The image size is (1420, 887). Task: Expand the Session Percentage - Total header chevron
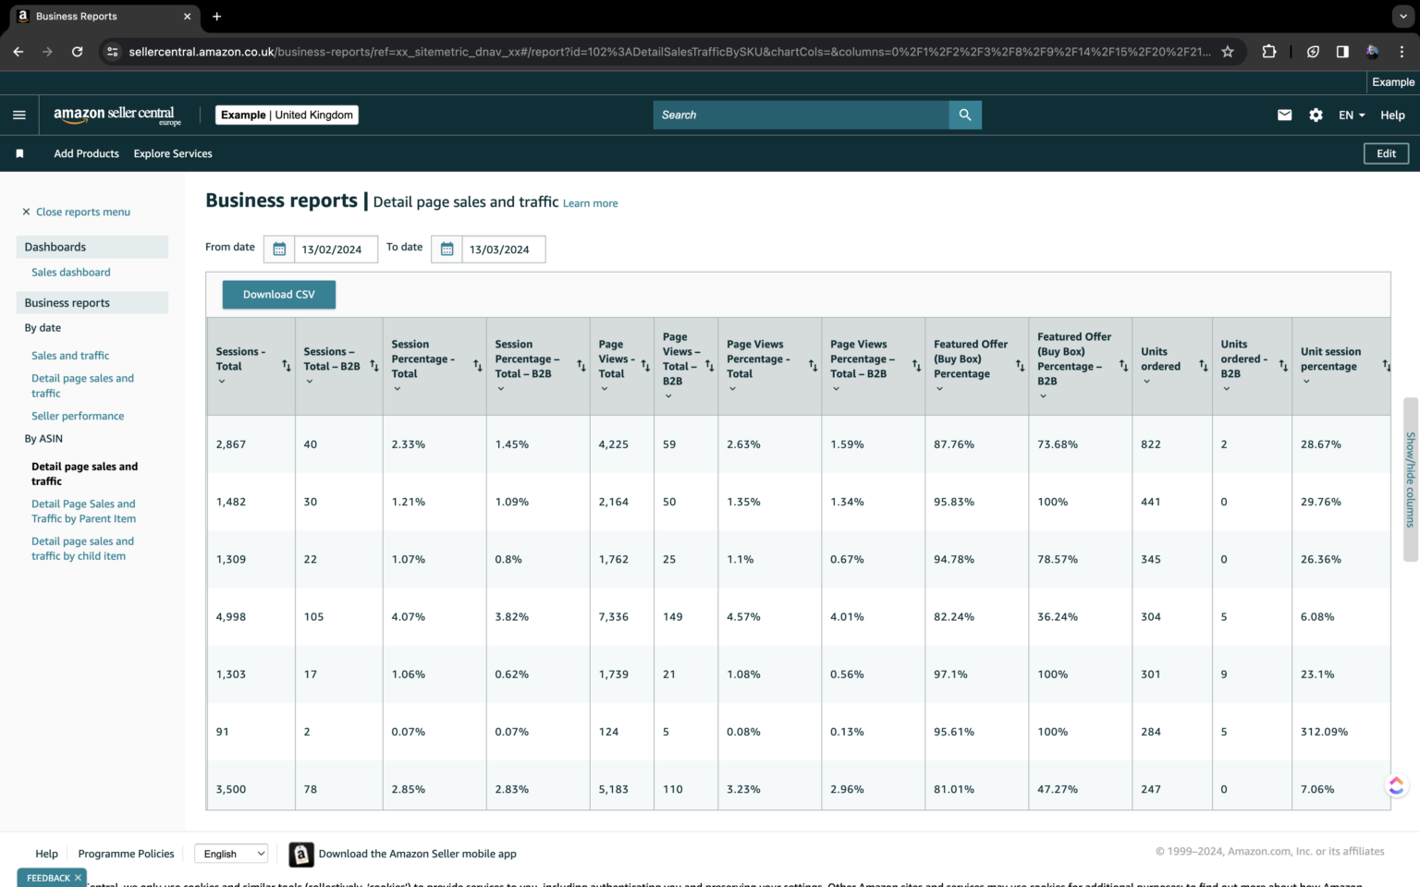(x=397, y=387)
